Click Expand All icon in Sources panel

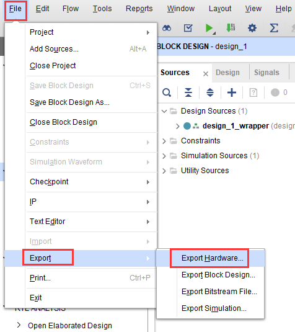tap(210, 92)
